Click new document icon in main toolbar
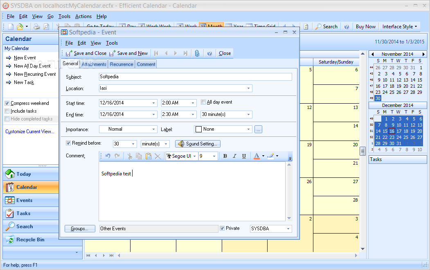 11,27
